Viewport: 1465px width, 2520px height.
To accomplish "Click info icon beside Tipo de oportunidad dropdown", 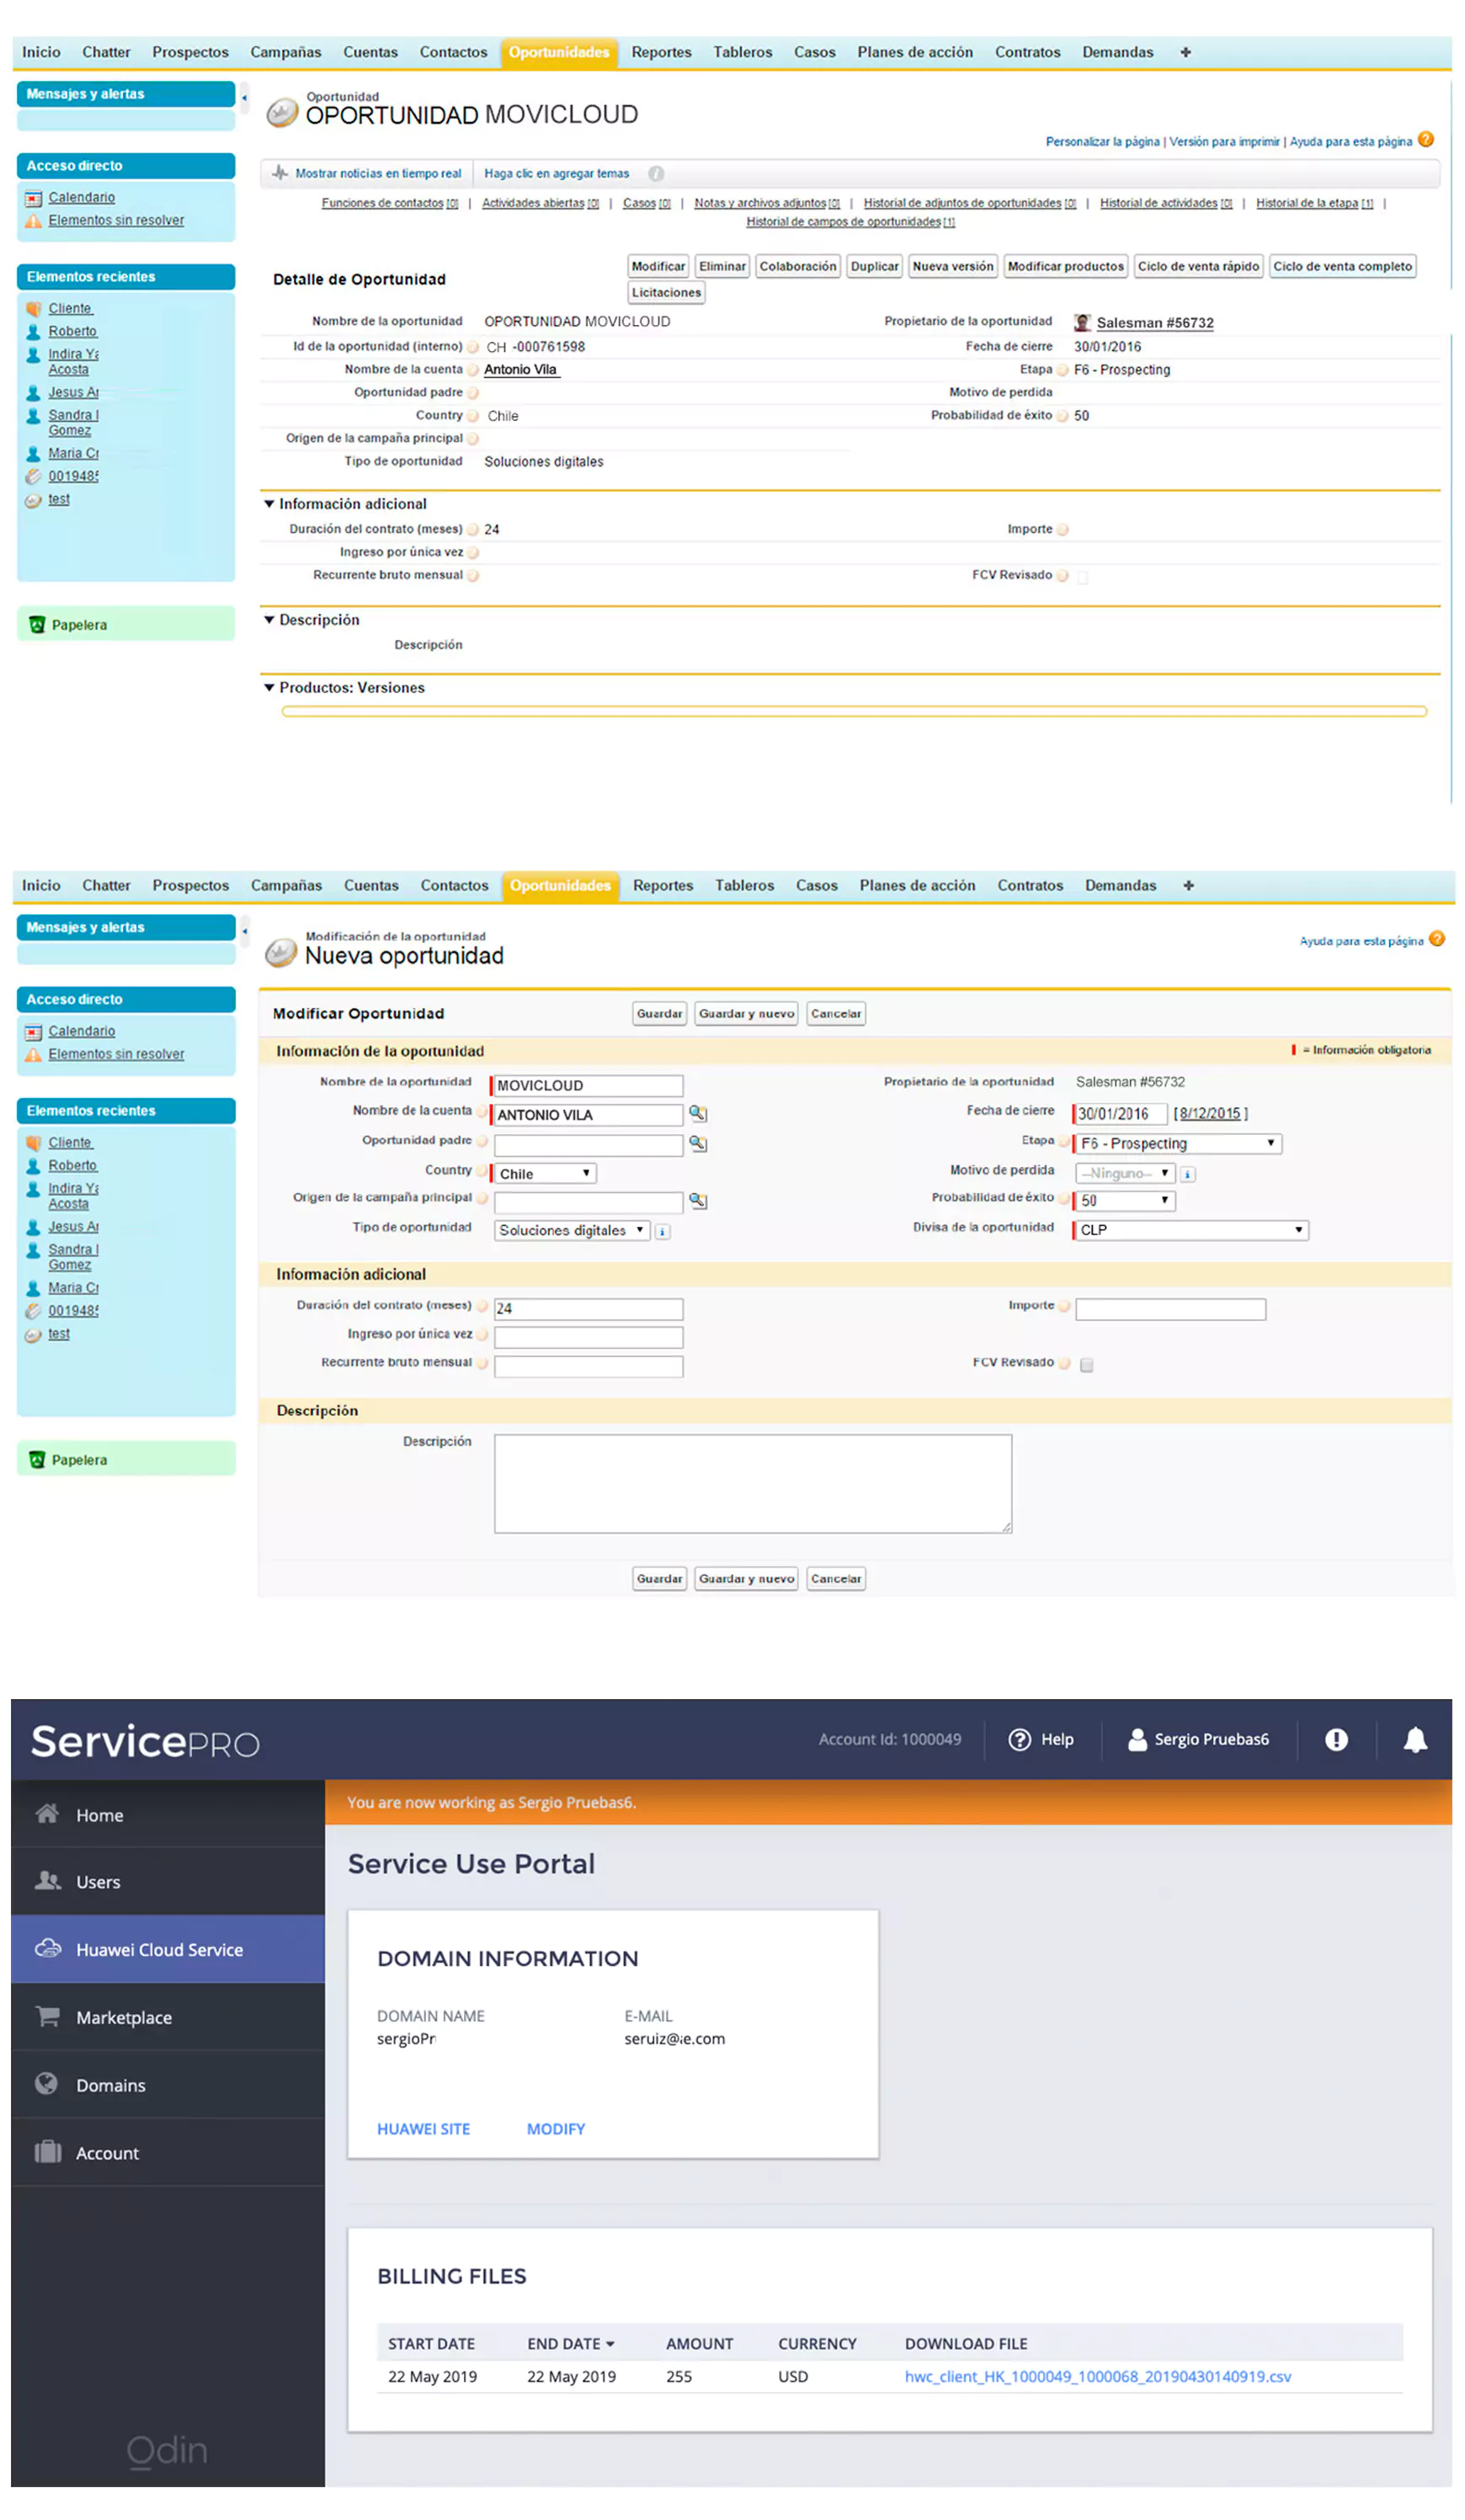I will [x=662, y=1231].
